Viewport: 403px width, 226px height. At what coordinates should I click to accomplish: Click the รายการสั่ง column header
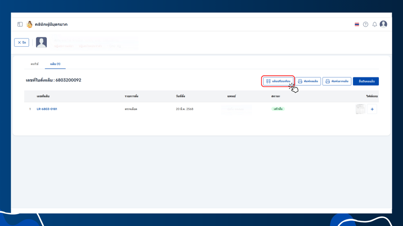(x=131, y=96)
